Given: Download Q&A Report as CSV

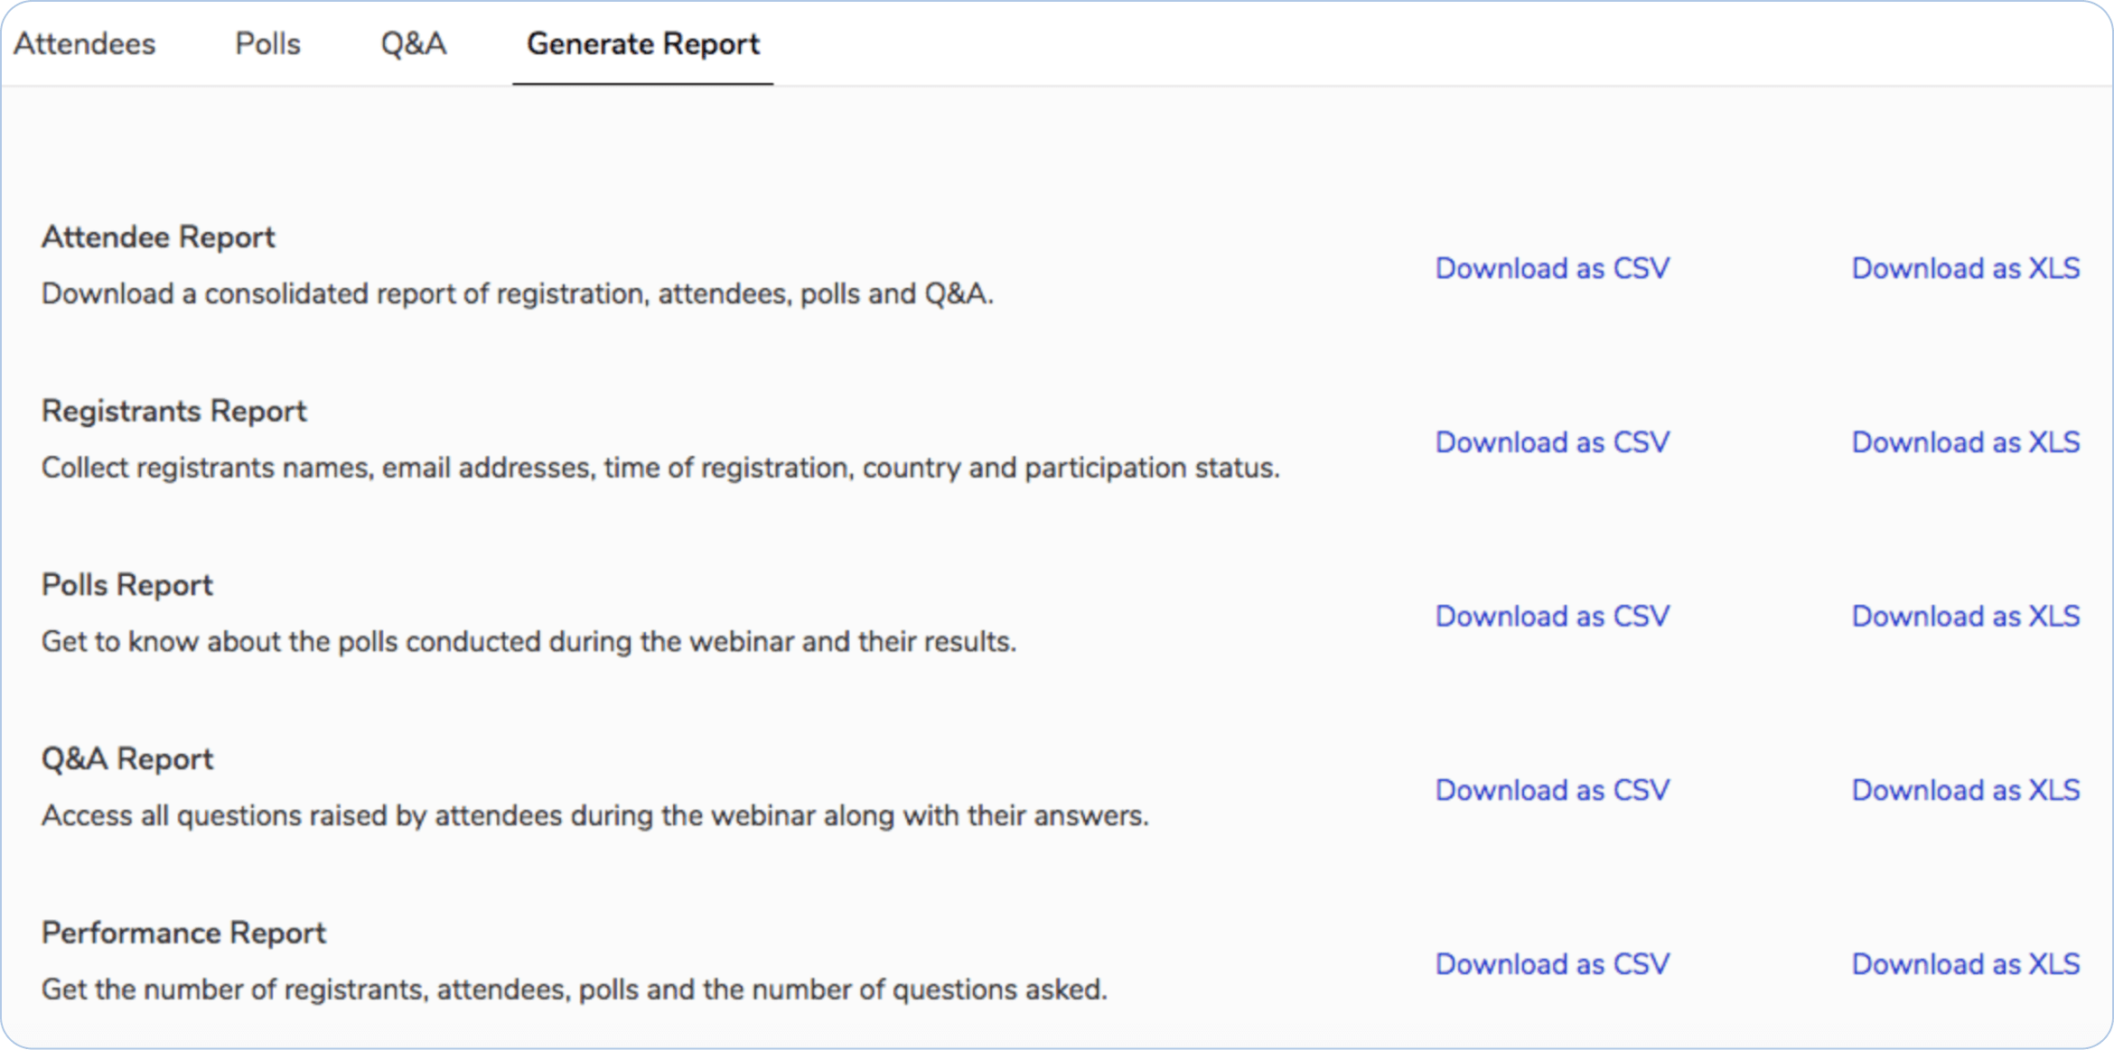Looking at the screenshot, I should (x=1552, y=790).
